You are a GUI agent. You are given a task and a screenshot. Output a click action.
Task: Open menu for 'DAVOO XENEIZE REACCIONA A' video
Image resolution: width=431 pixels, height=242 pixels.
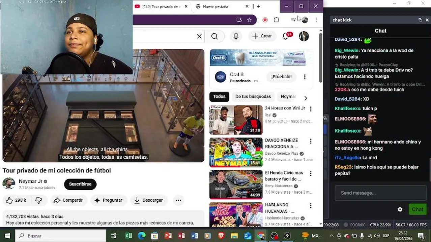(x=311, y=141)
